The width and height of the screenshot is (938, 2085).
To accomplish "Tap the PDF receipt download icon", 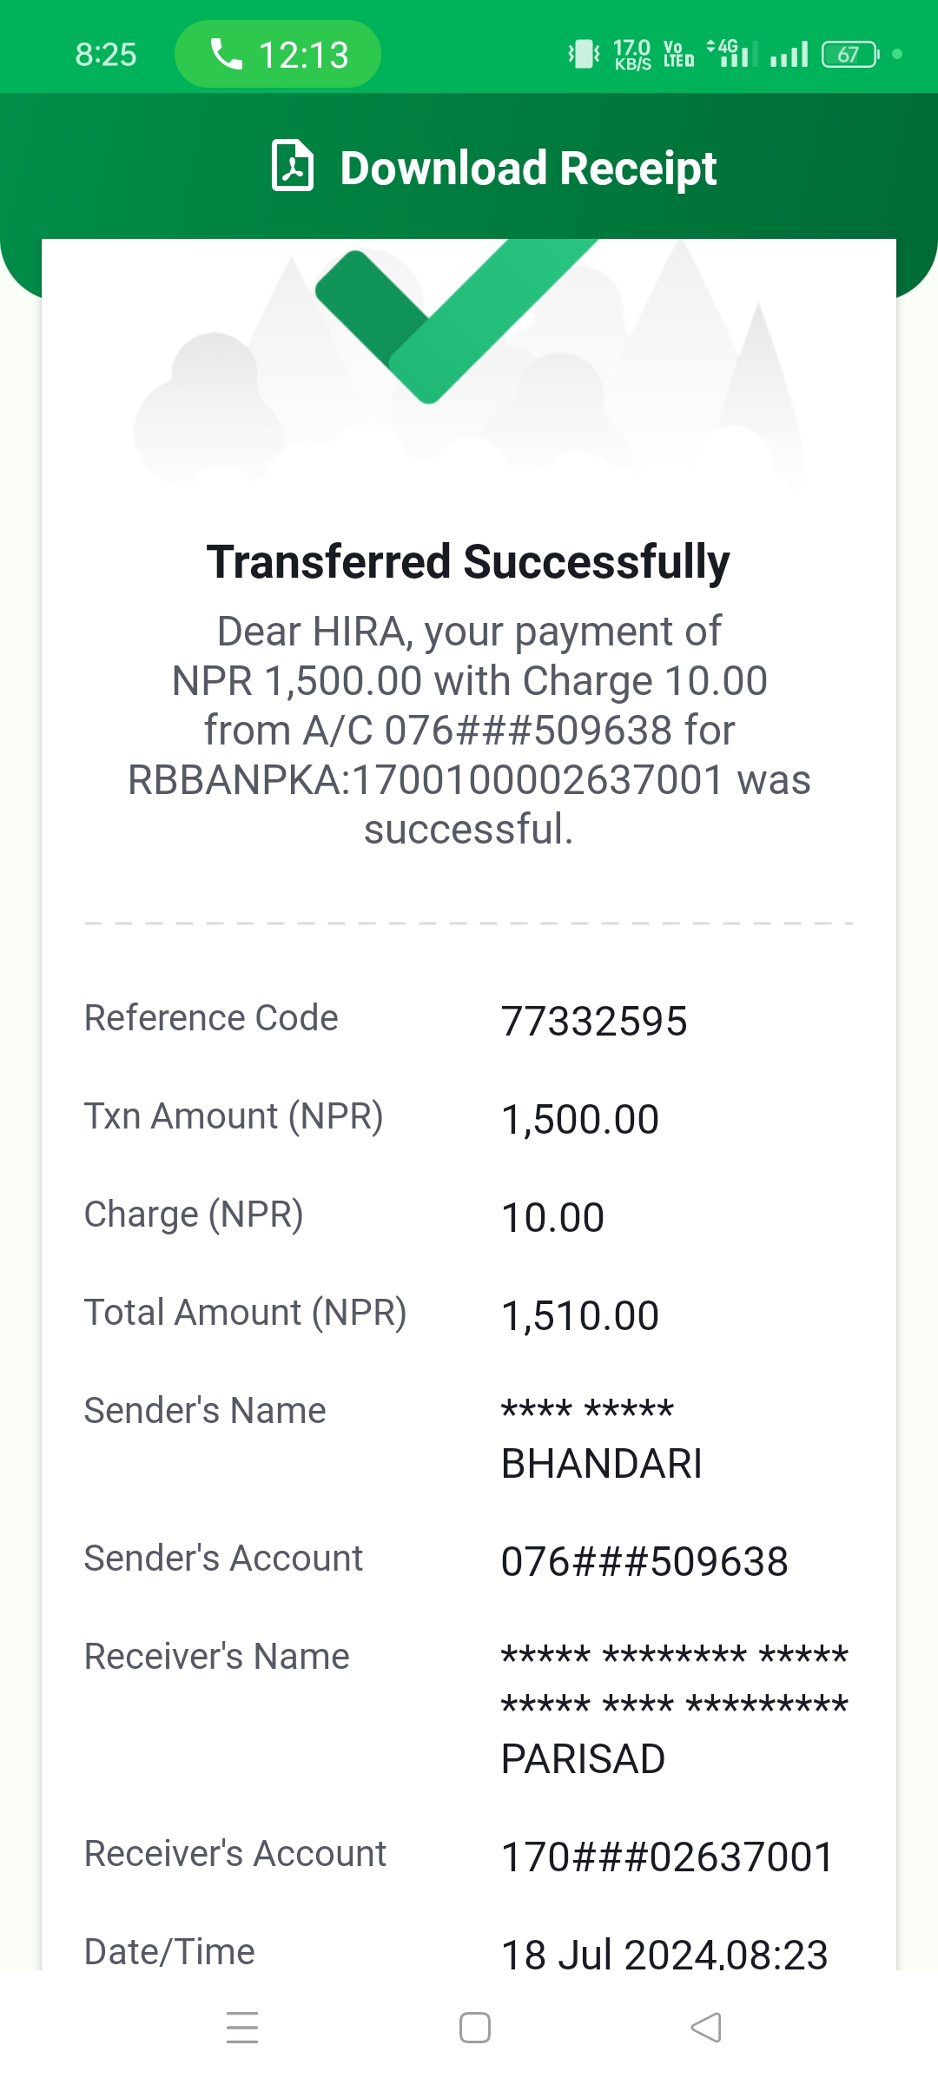I will tap(293, 165).
